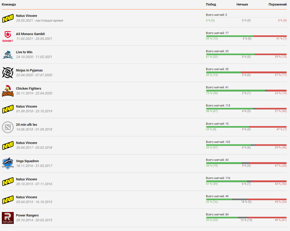
Task: Click the losses value '41 % (7)'
Action: point(282,38)
